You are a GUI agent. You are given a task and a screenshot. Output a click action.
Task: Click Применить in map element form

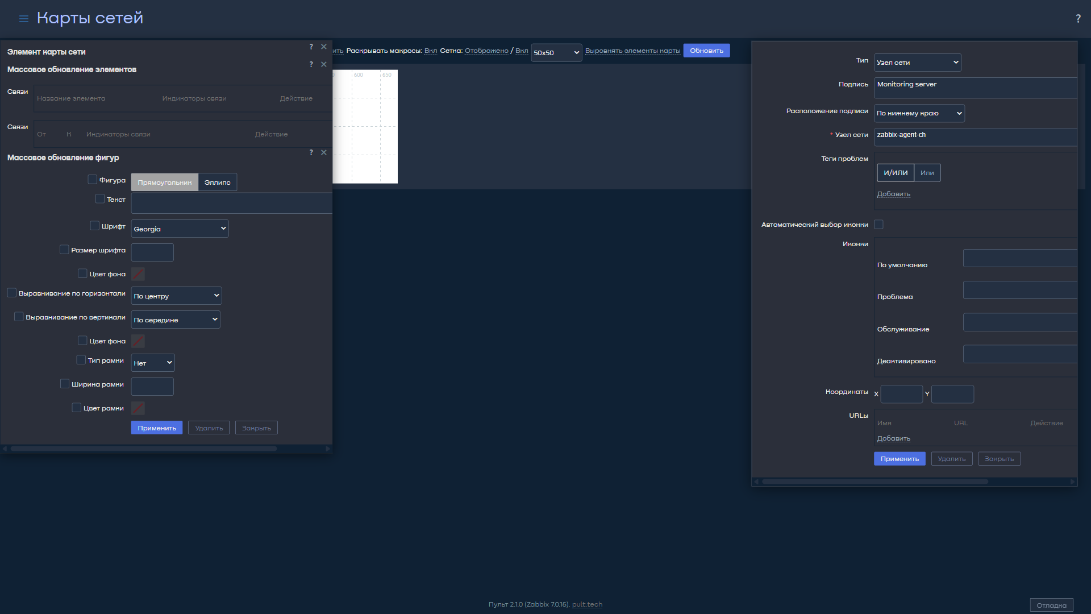click(900, 459)
